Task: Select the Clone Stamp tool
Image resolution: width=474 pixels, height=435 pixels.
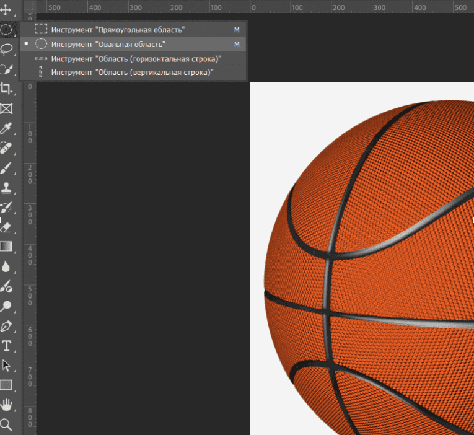Action: click(6, 188)
